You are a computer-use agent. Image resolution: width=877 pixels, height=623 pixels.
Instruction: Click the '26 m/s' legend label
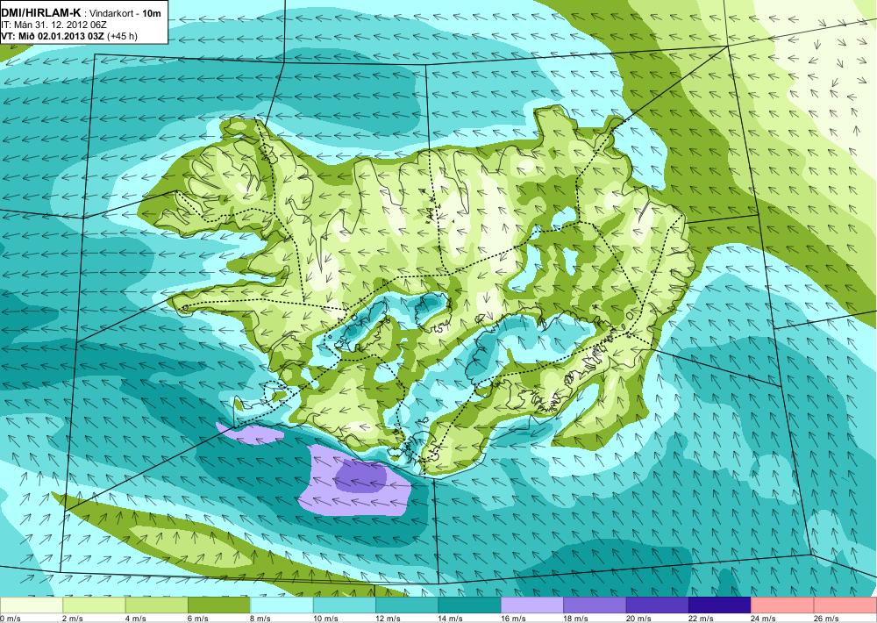(827, 619)
